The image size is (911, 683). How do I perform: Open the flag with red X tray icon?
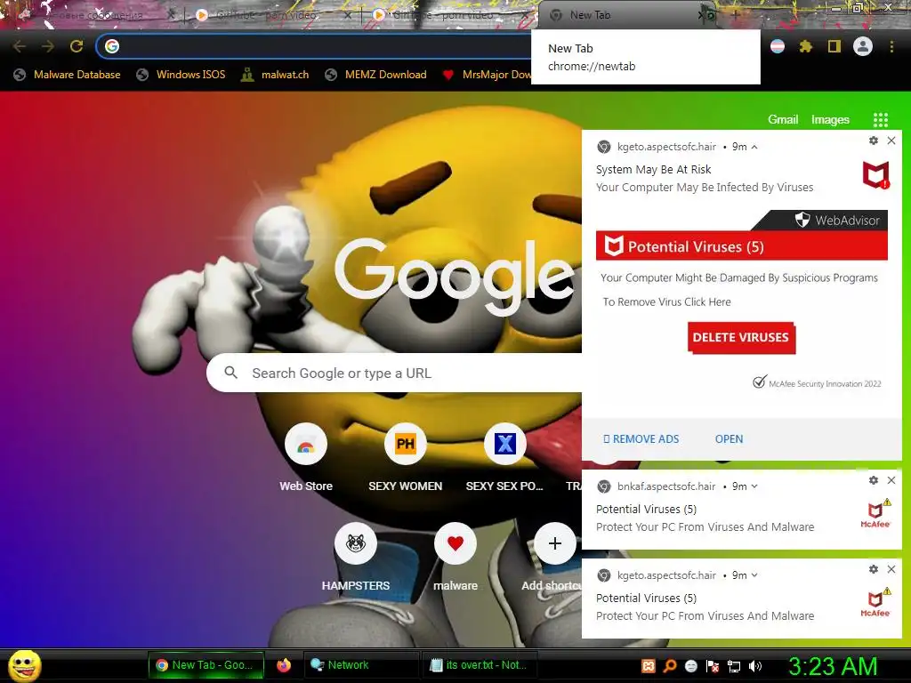[713, 666]
